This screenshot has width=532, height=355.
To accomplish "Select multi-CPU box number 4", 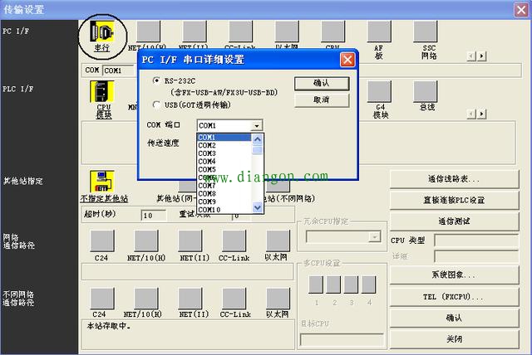I will click(x=369, y=284).
